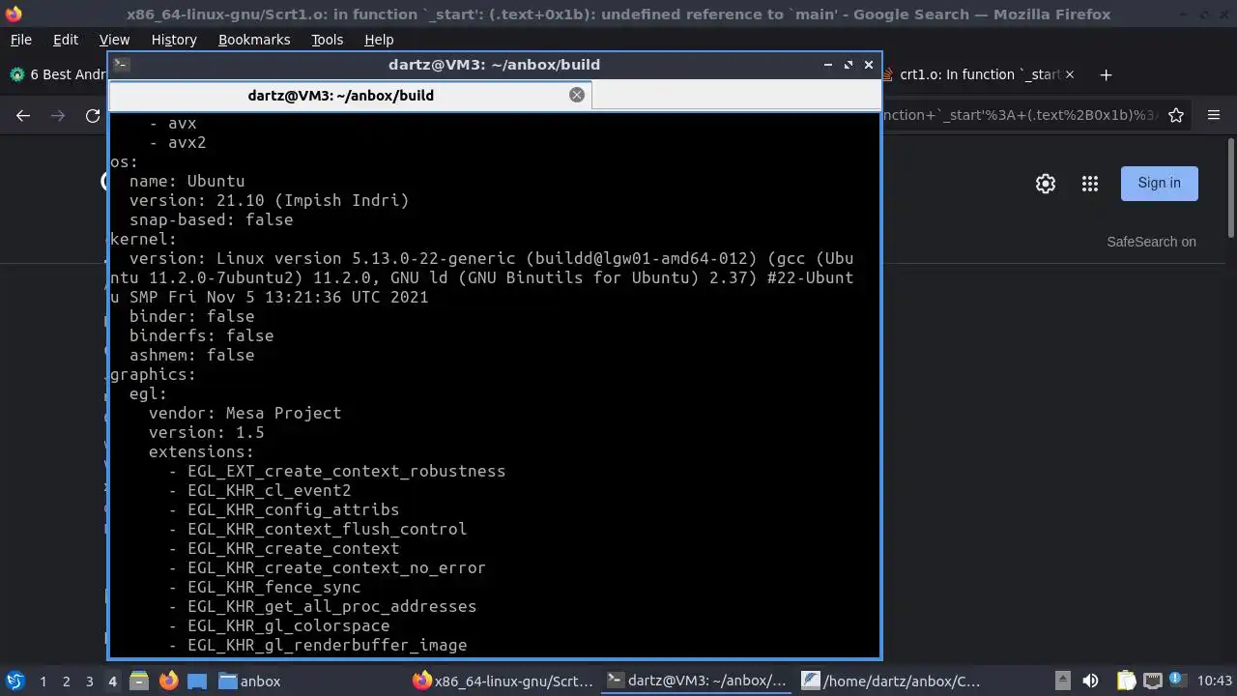Click the 'snap-based: false' terminal line
The width and height of the screenshot is (1237, 696).
click(x=211, y=219)
